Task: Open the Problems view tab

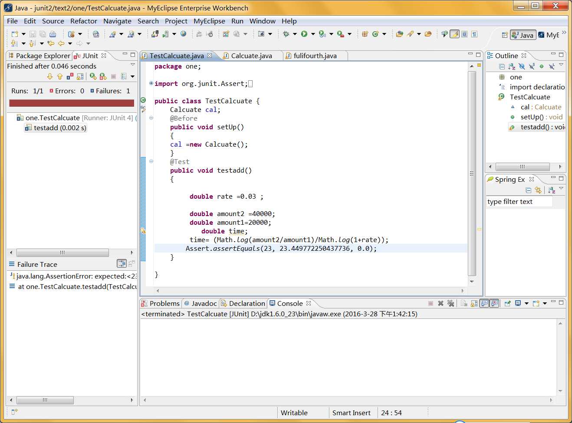Action: click(160, 303)
